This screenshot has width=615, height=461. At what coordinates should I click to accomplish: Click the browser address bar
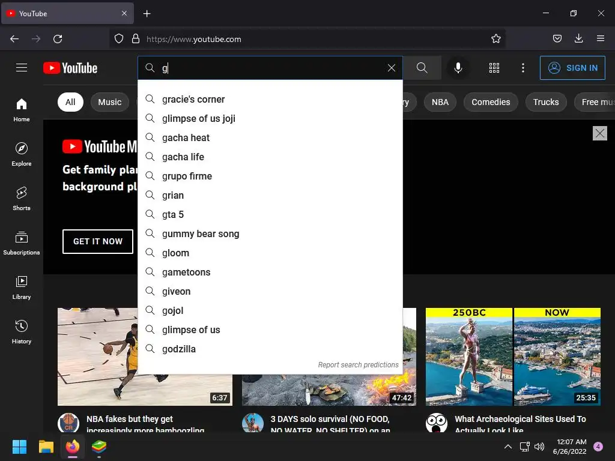pos(307,39)
